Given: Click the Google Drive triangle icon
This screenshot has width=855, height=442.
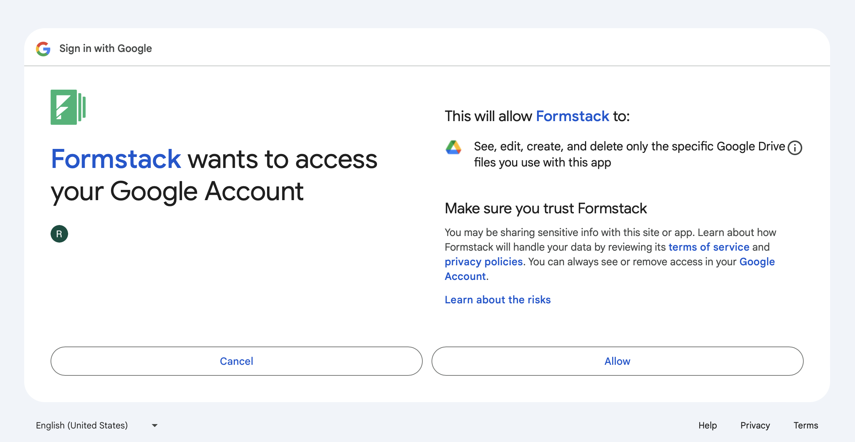Looking at the screenshot, I should [453, 147].
